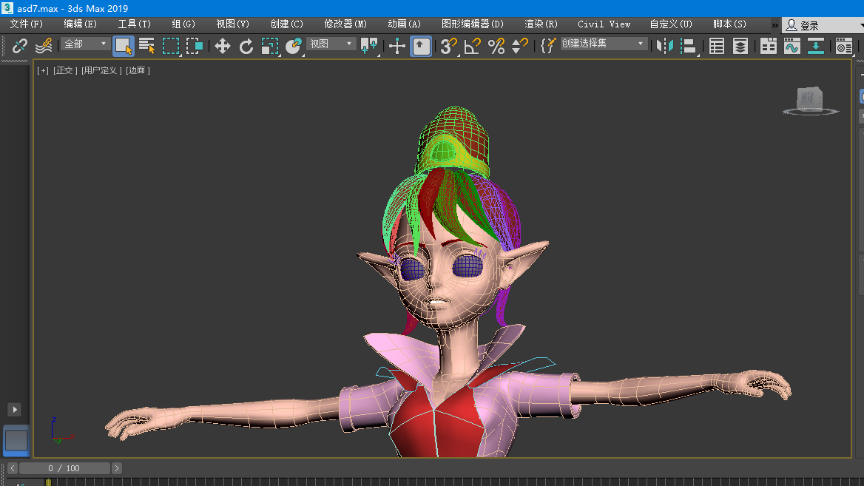
Task: Select the Select and Move tool
Action: point(222,47)
